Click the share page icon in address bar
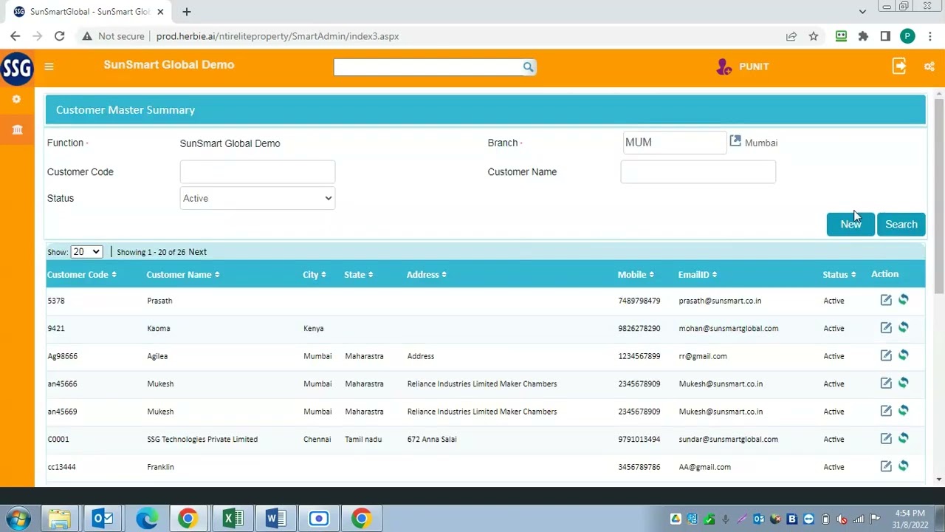The width and height of the screenshot is (945, 532). click(791, 36)
